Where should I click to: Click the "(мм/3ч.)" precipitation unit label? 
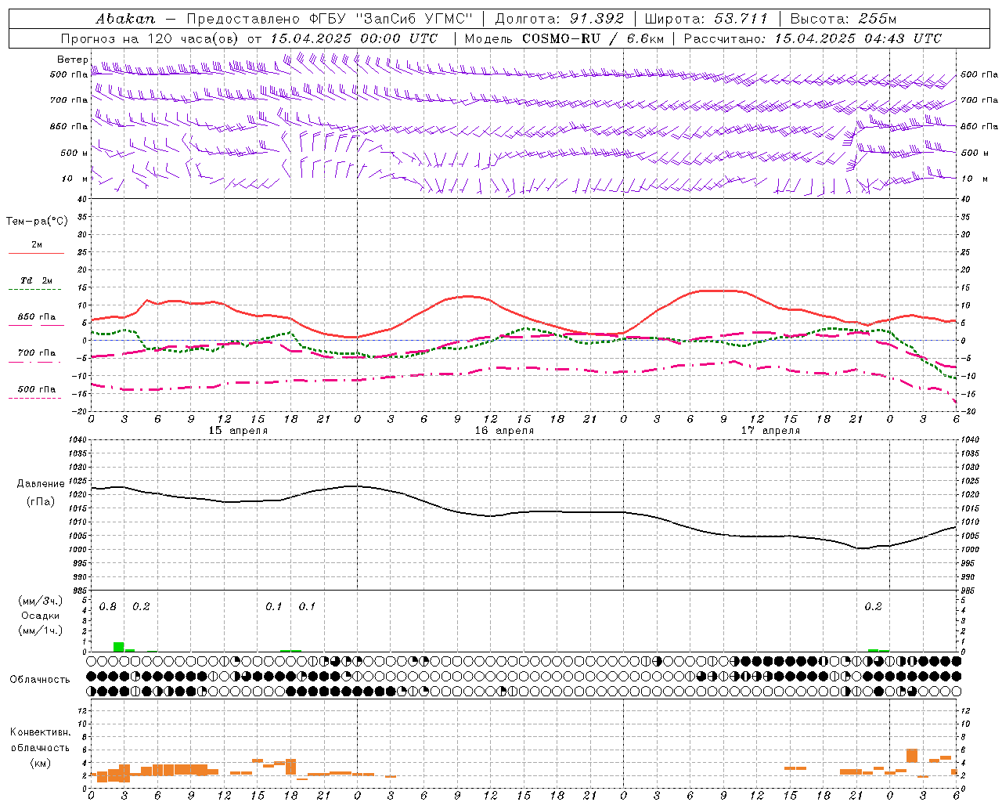tap(41, 601)
